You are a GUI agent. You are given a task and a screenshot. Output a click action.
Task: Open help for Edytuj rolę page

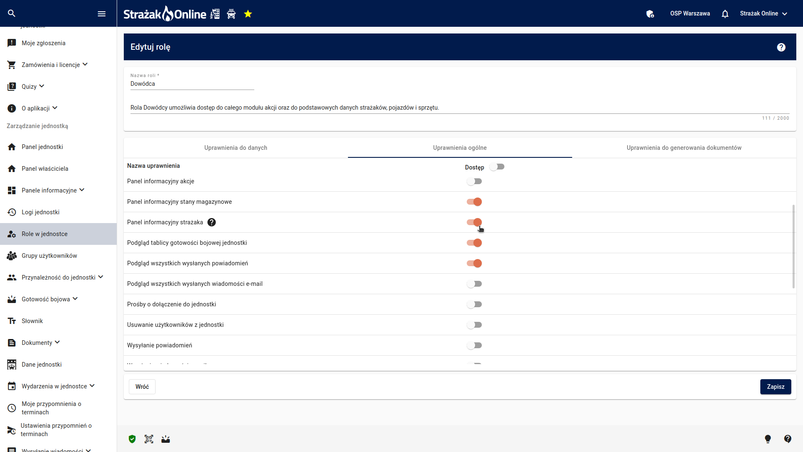coord(781,47)
